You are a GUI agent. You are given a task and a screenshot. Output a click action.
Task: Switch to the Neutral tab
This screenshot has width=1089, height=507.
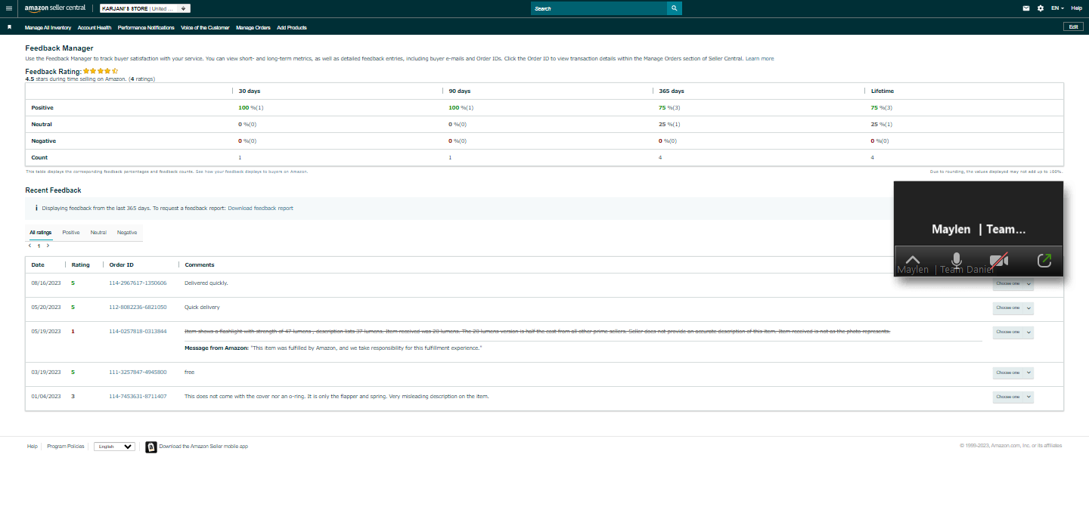pyautogui.click(x=98, y=233)
